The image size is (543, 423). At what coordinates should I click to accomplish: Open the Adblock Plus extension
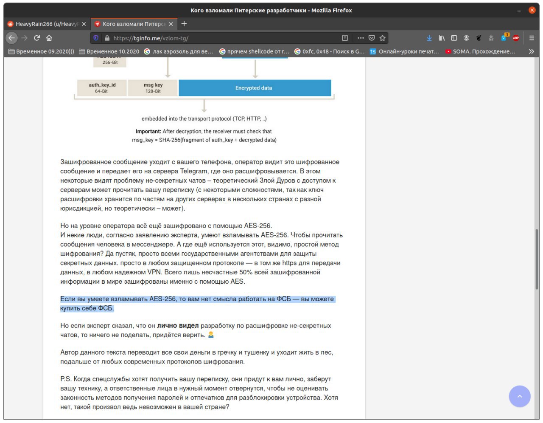pyautogui.click(x=516, y=38)
